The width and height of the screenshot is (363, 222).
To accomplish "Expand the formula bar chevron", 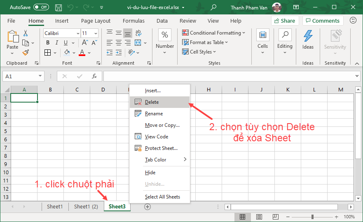I will click(x=357, y=76).
